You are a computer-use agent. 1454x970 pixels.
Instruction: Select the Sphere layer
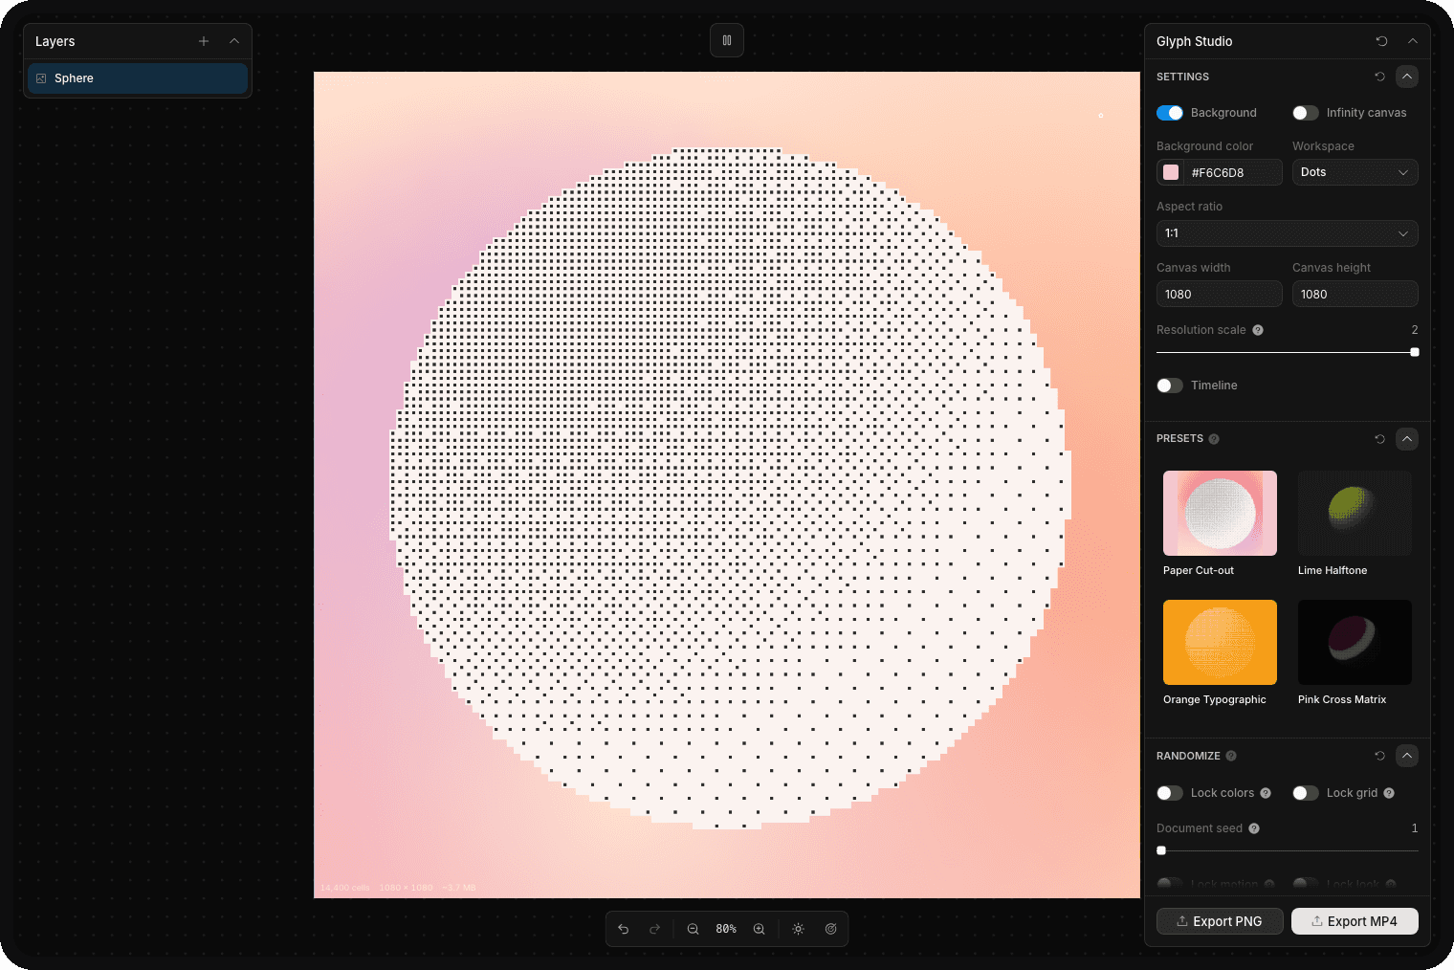point(138,78)
